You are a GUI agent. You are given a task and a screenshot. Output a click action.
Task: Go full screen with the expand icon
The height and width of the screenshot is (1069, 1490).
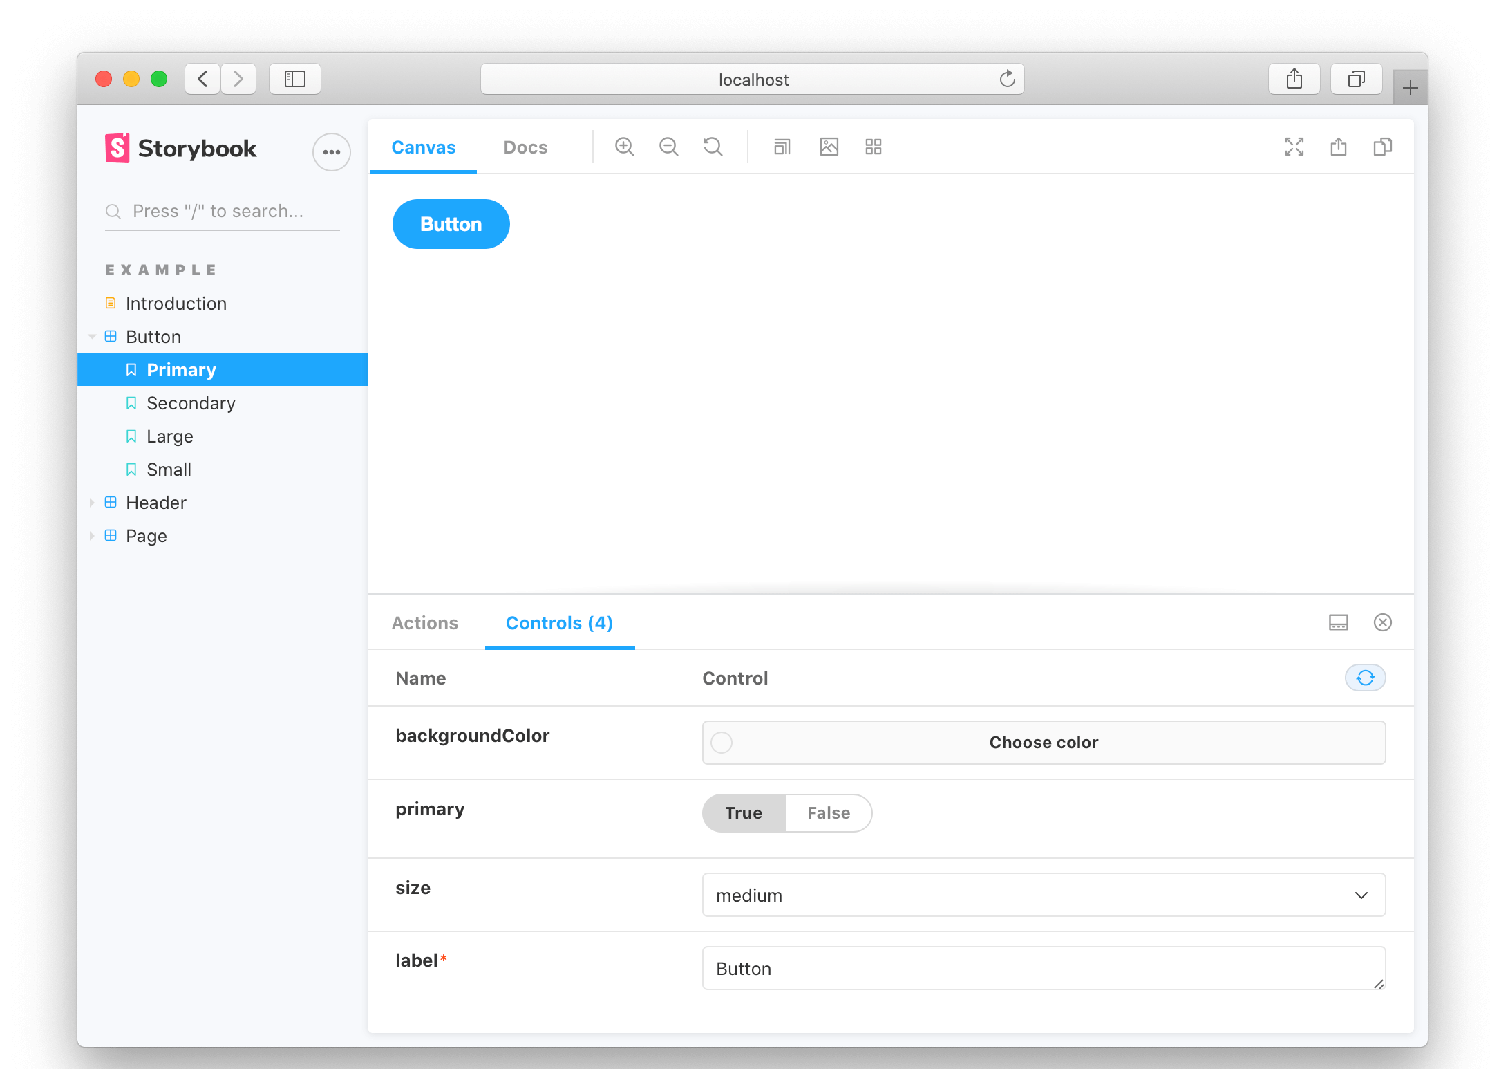[1294, 147]
